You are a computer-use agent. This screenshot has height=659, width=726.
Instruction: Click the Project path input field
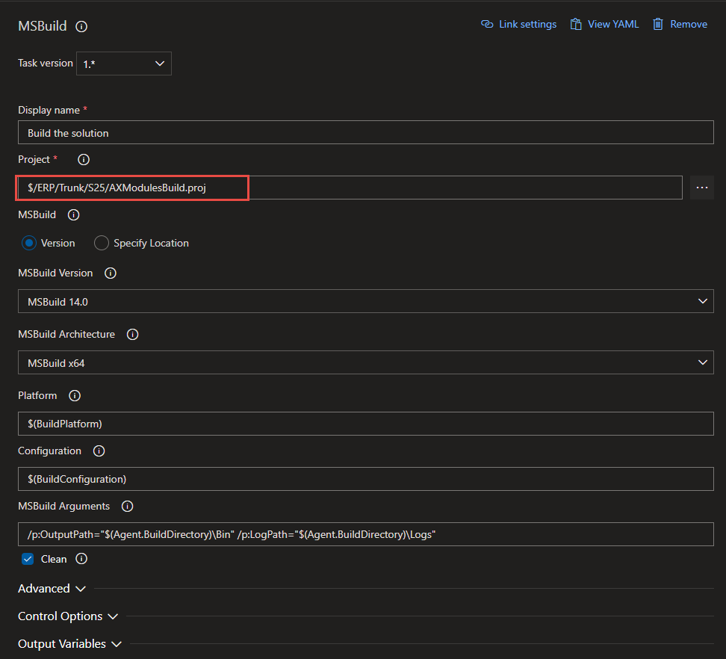[x=350, y=188]
